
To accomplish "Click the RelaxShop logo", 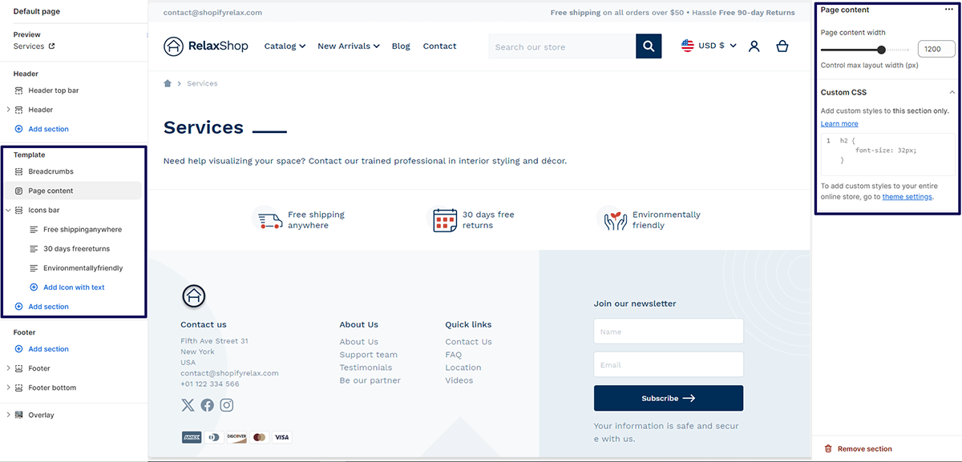I will [x=205, y=46].
